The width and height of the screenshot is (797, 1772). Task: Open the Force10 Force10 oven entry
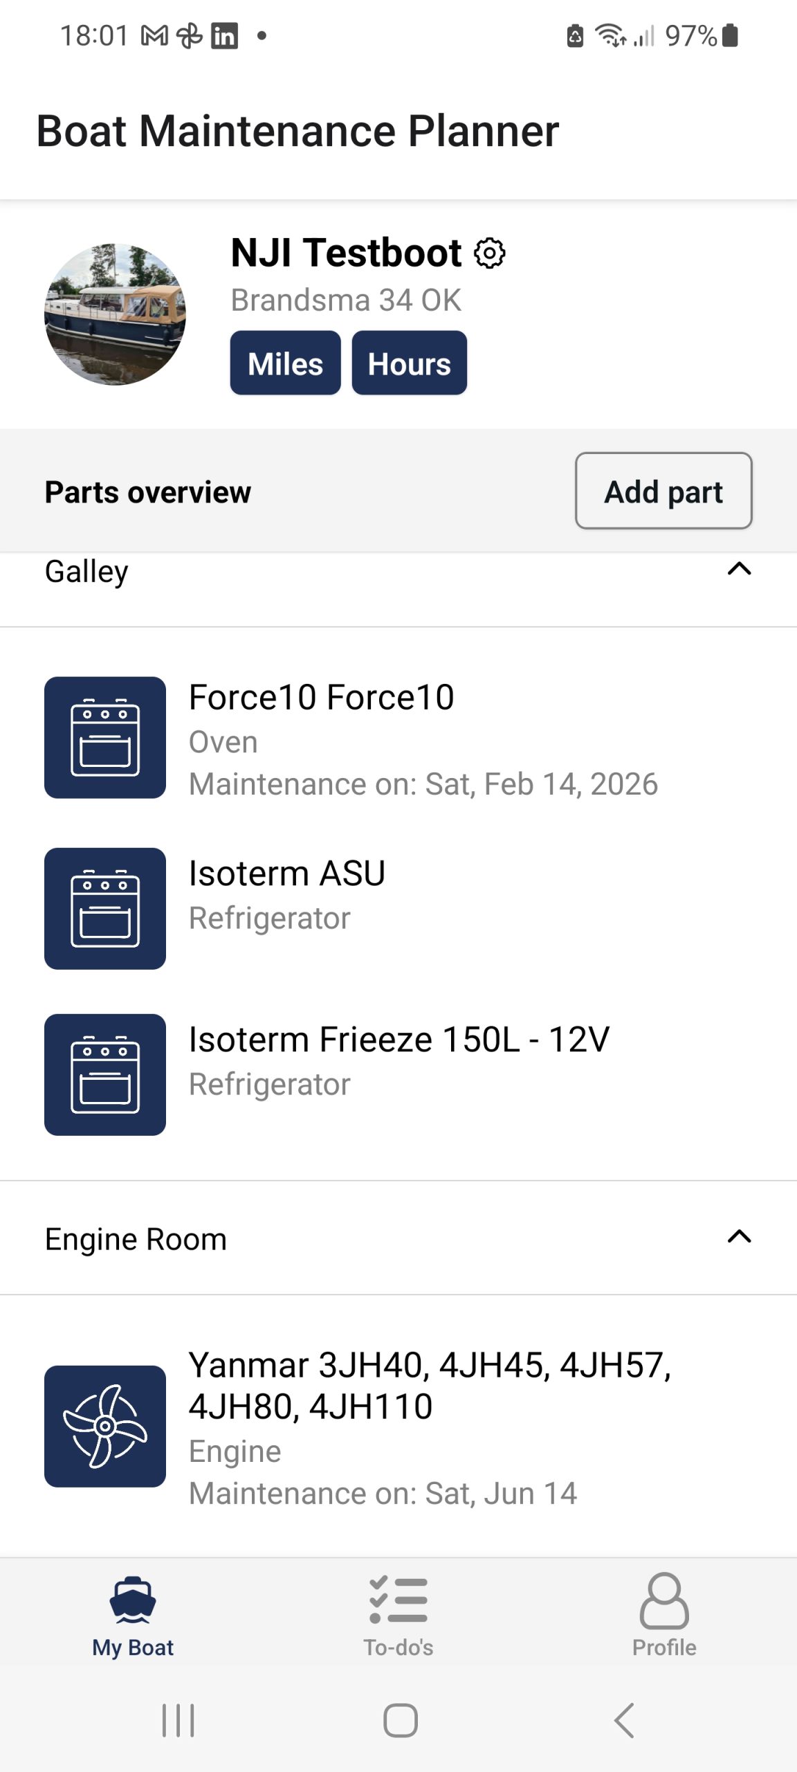coord(422,739)
